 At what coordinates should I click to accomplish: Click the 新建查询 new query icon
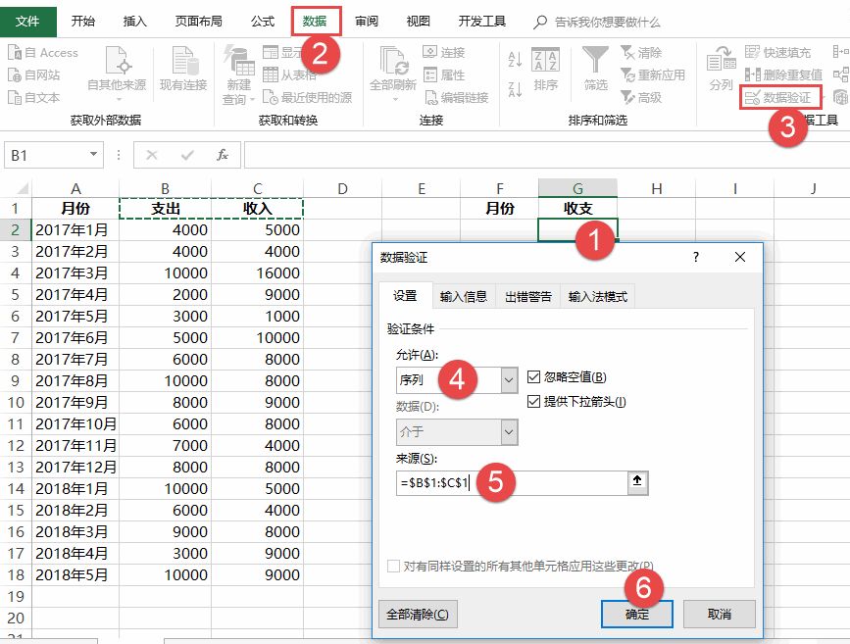[238, 61]
